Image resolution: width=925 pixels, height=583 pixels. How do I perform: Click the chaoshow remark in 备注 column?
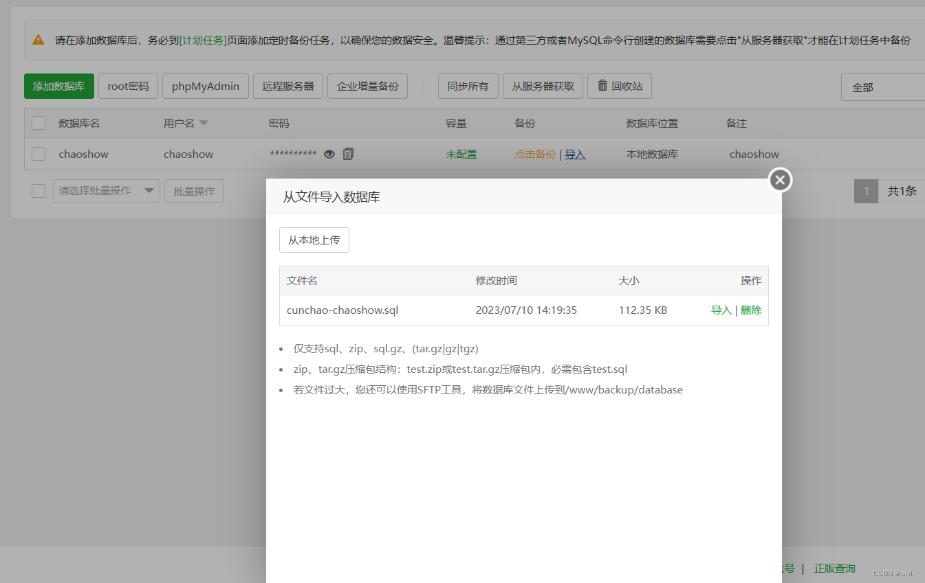pyautogui.click(x=754, y=154)
